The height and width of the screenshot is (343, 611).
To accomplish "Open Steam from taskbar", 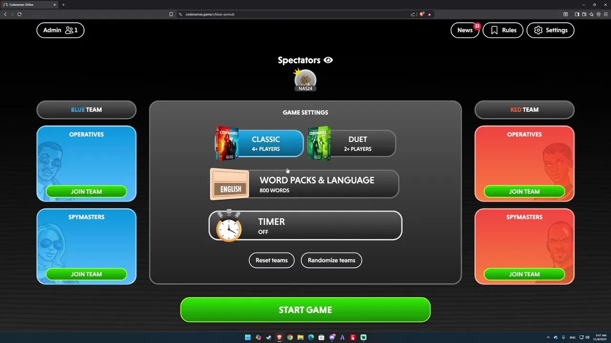I will click(269, 337).
